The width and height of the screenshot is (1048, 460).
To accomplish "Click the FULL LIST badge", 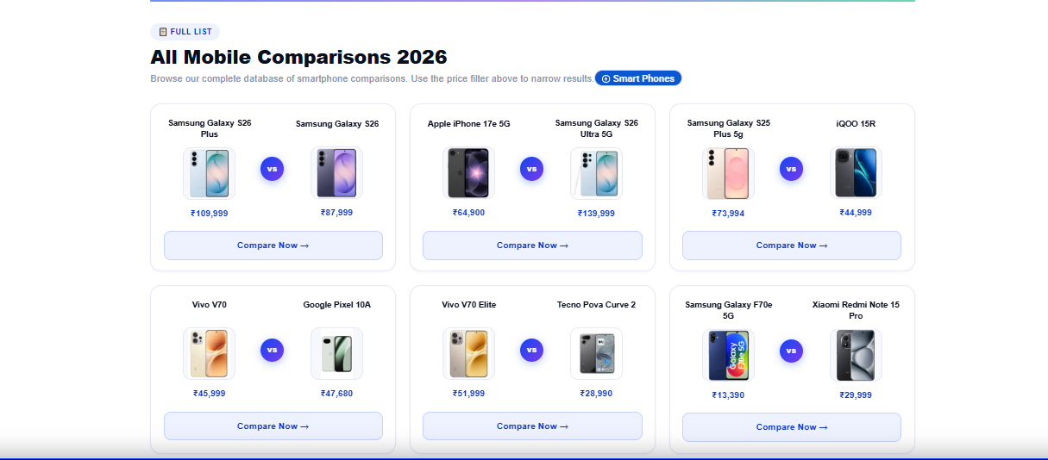I will 185,32.
